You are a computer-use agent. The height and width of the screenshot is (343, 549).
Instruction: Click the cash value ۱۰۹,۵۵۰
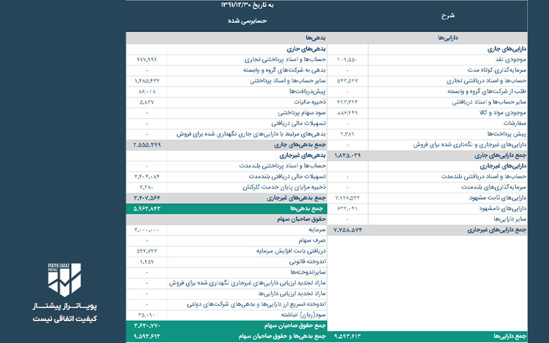[347, 60]
